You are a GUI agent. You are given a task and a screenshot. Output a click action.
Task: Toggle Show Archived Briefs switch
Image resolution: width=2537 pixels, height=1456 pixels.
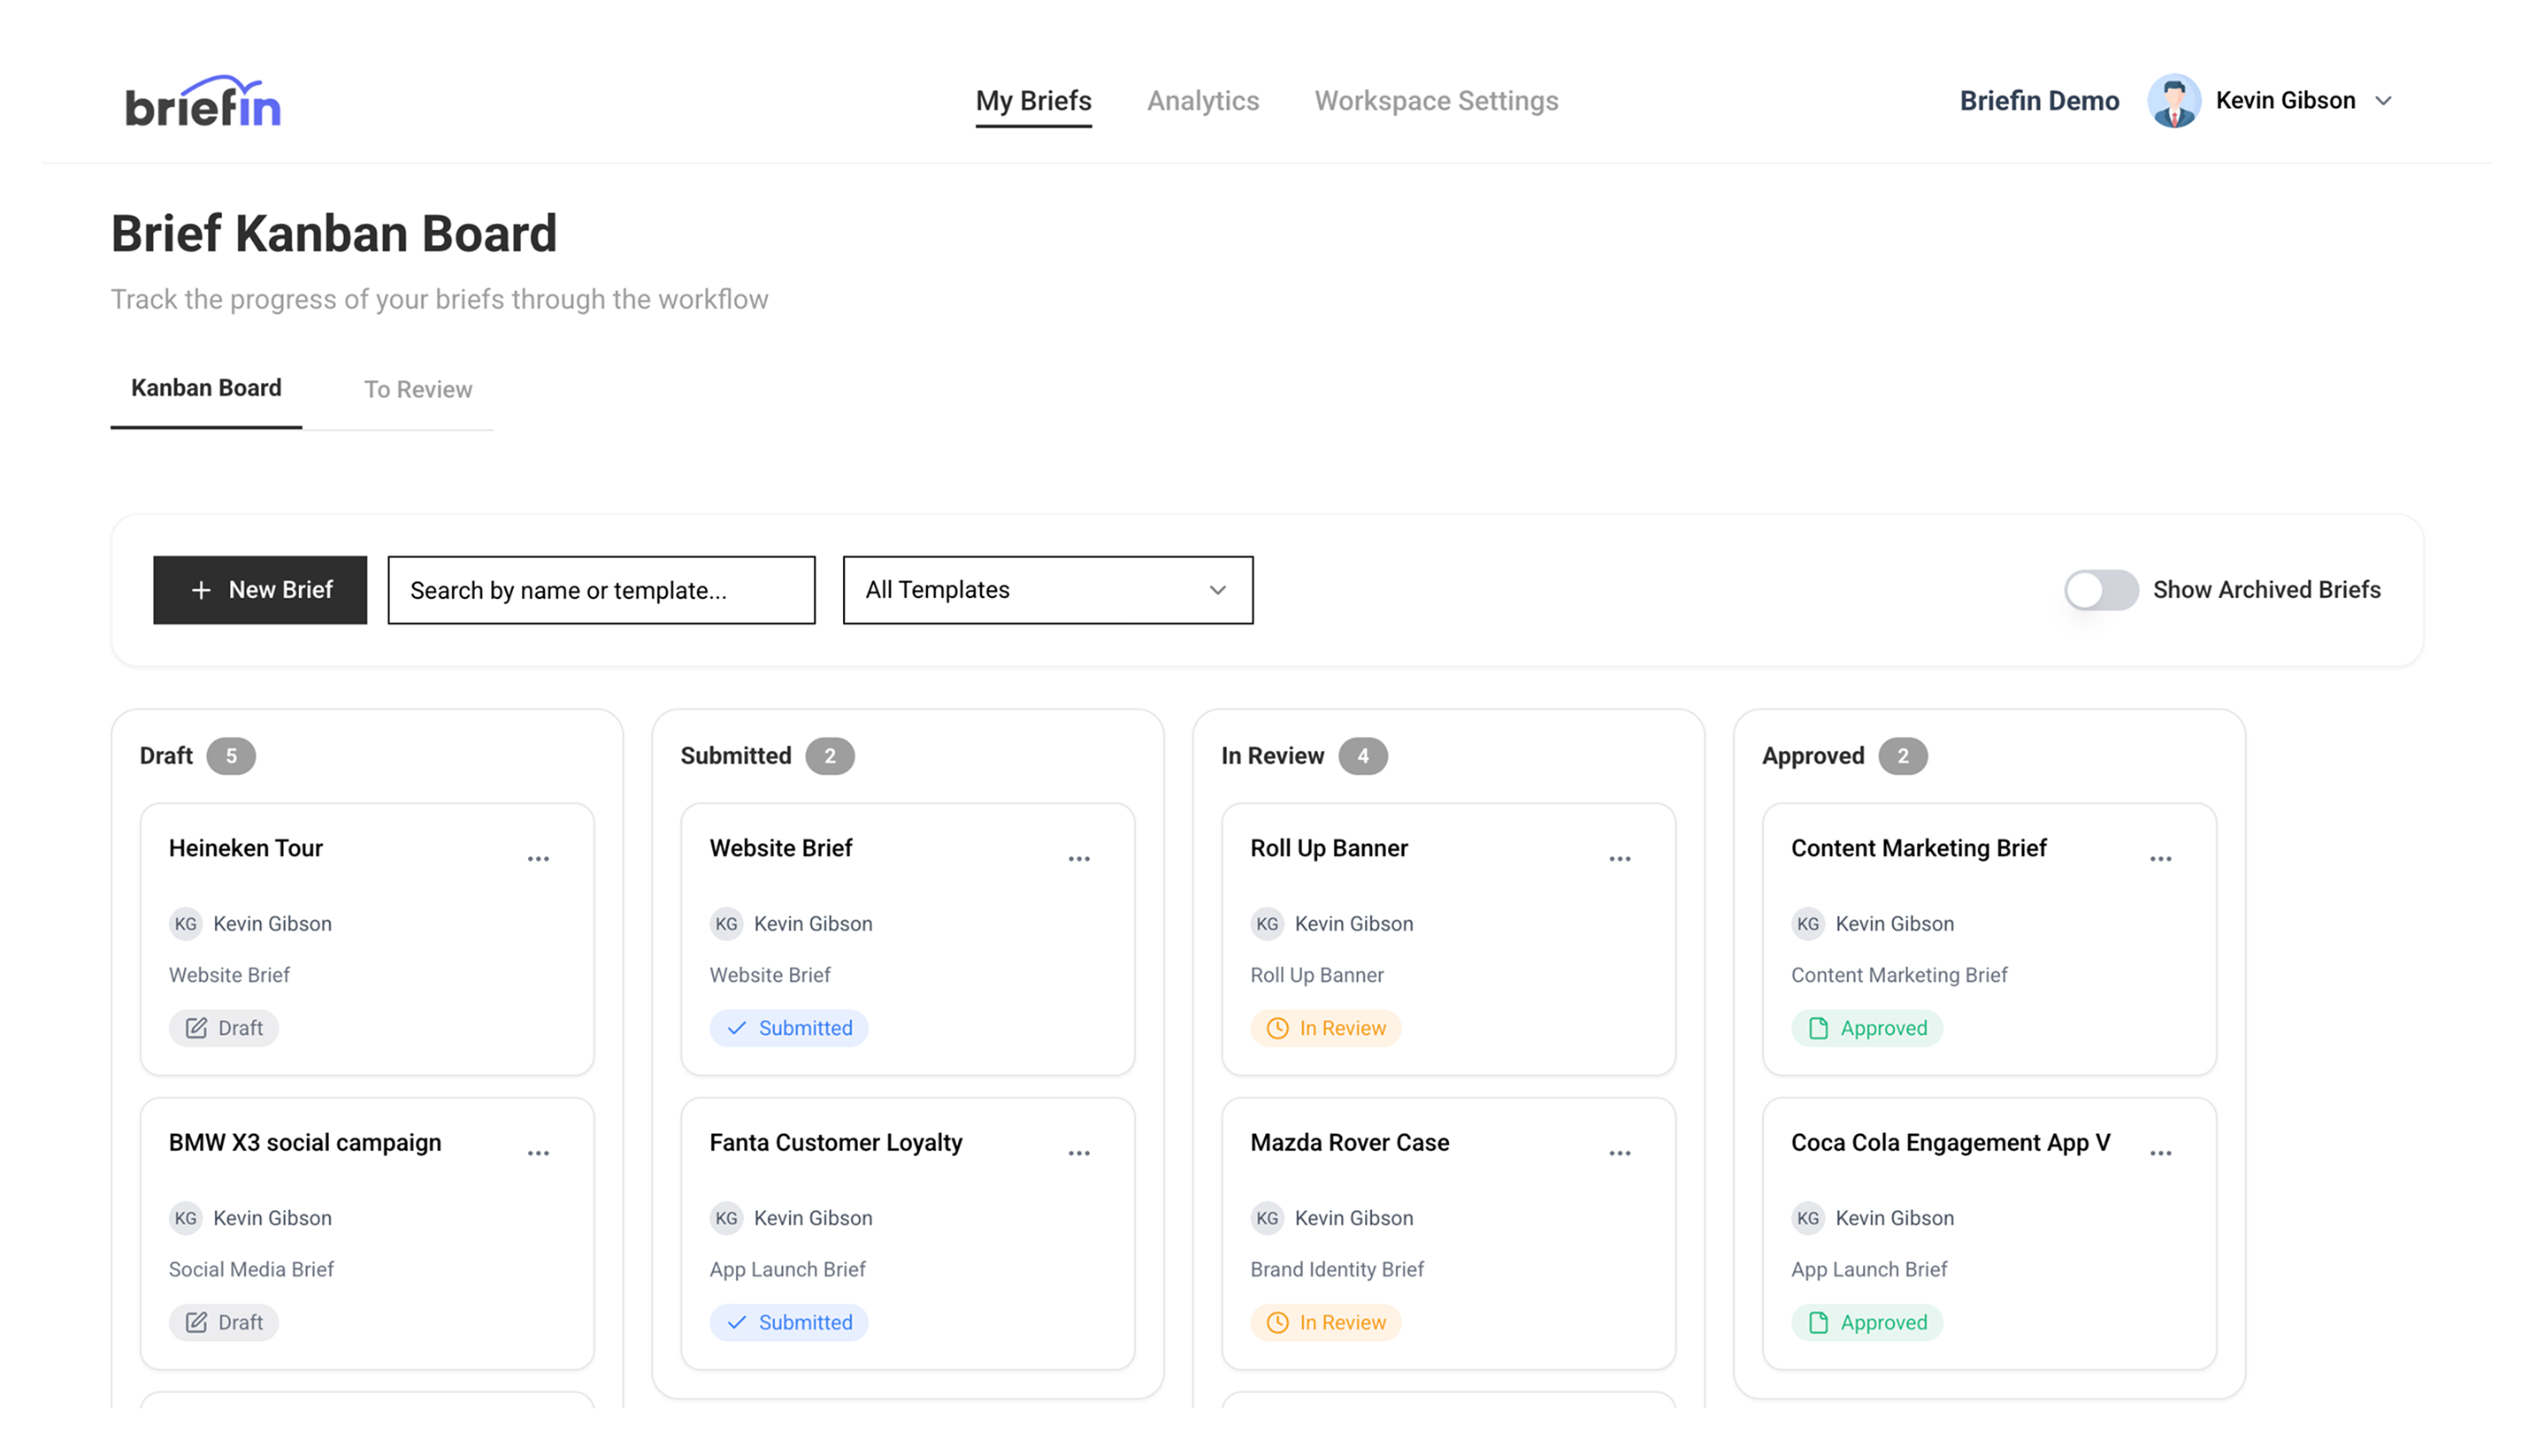(x=2101, y=590)
